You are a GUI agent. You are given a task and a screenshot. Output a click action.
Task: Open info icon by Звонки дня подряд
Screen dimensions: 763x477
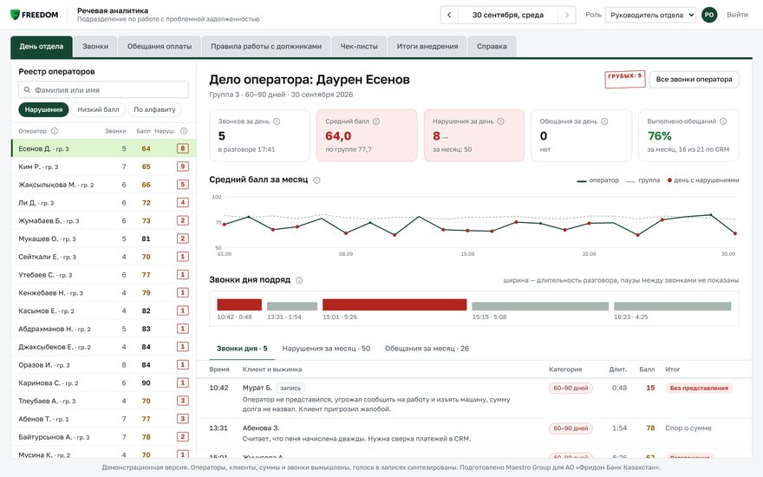(299, 280)
